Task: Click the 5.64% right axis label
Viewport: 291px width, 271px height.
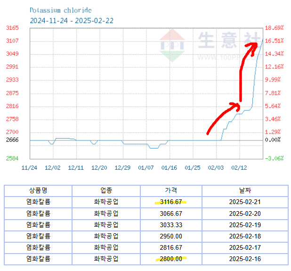Action: click(x=273, y=106)
